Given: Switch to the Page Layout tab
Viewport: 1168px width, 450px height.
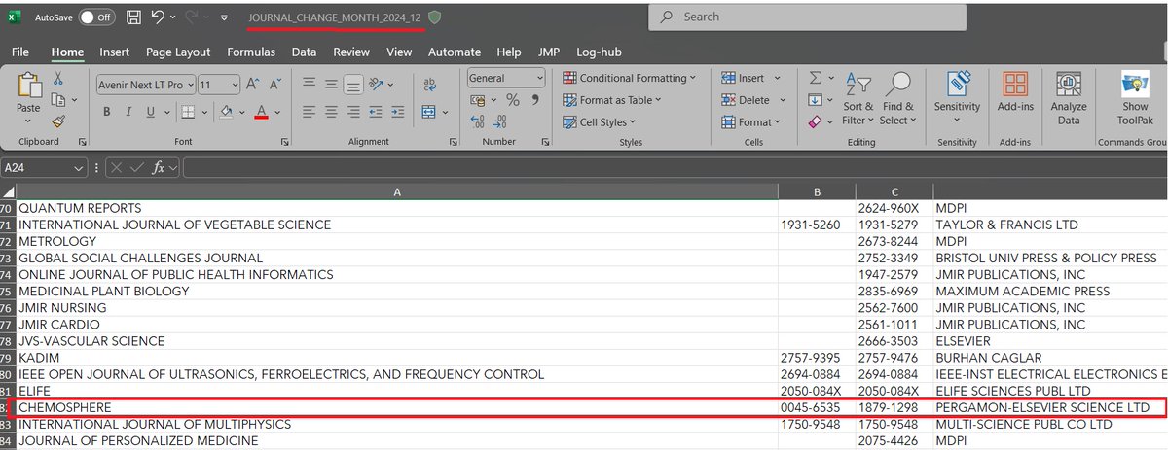Looking at the screenshot, I should (178, 52).
